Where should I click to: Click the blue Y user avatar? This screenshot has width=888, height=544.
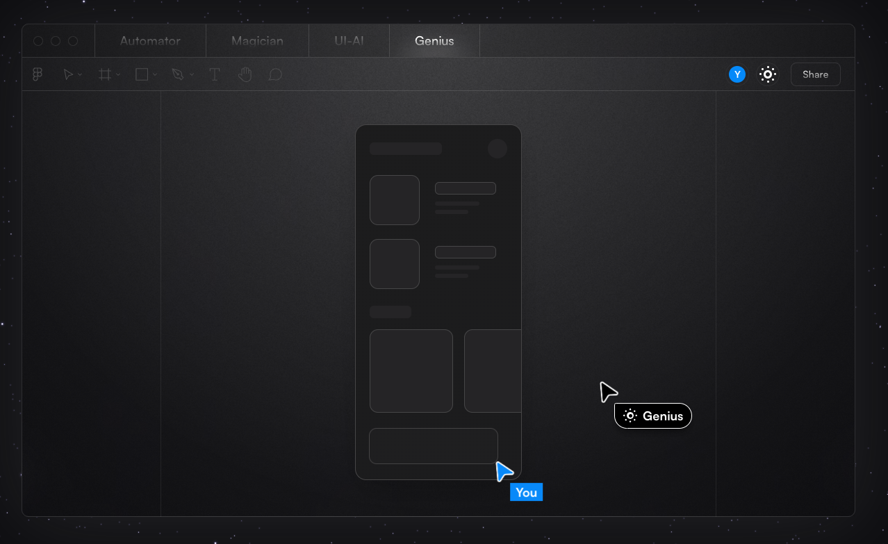tap(737, 74)
